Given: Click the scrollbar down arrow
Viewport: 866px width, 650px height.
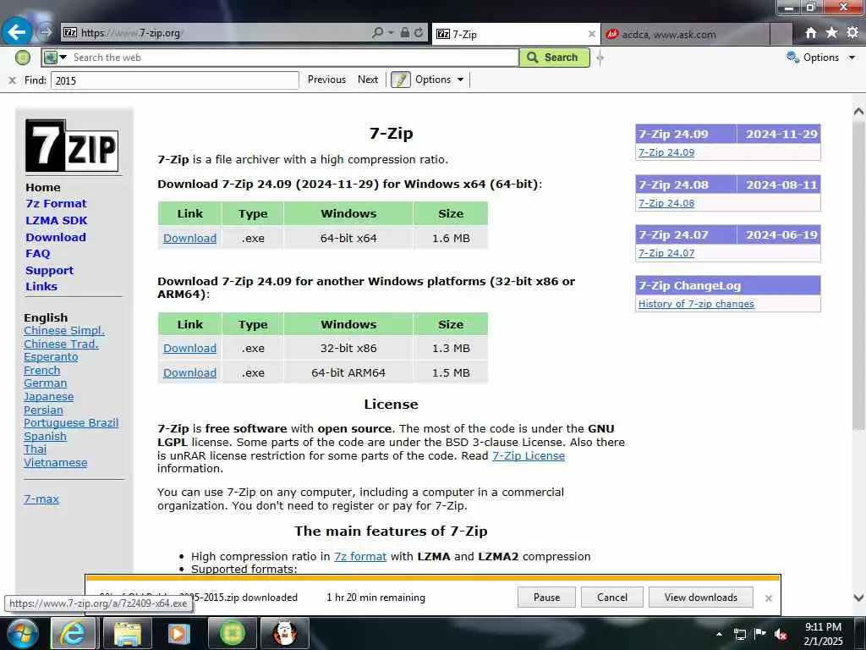Looking at the screenshot, I should click(858, 598).
